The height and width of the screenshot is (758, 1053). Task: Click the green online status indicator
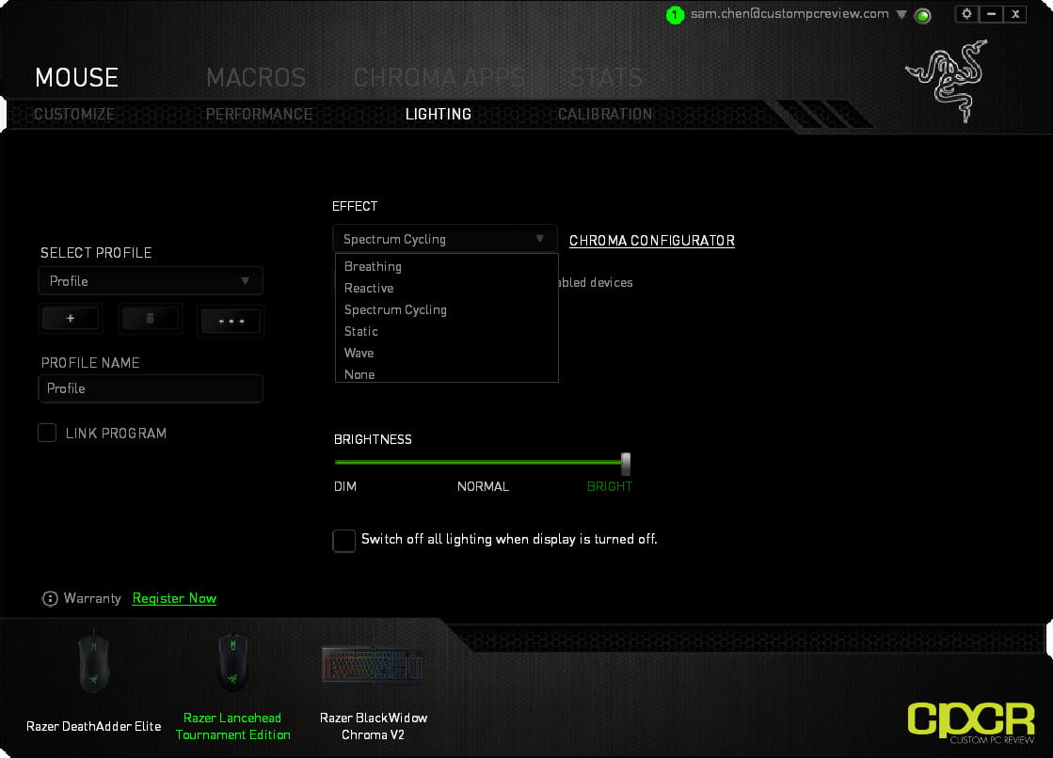click(x=923, y=15)
